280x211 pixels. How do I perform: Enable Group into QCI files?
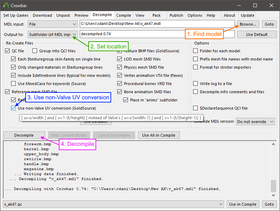point(35,51)
